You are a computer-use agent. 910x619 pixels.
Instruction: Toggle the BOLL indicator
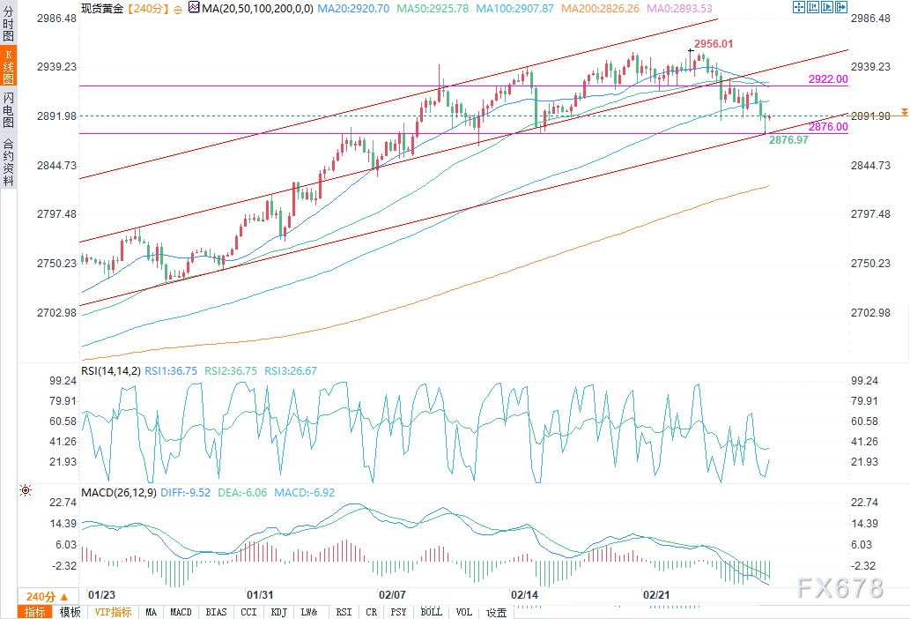[431, 612]
